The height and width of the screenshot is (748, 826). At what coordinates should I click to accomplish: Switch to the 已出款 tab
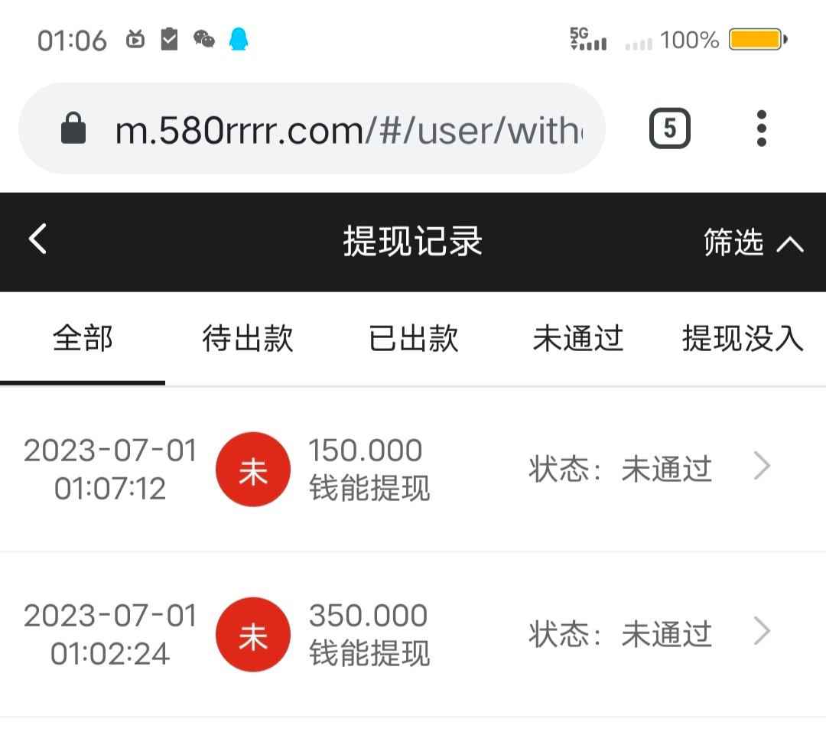(414, 338)
